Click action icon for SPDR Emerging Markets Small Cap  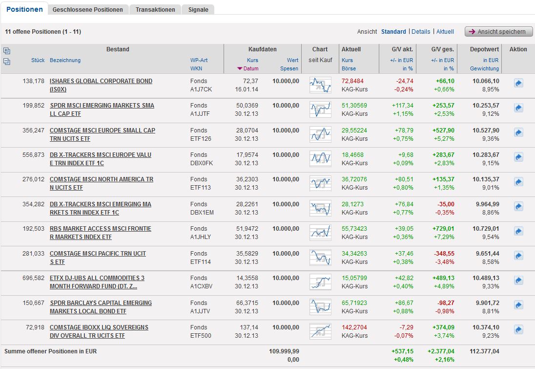coord(518,108)
